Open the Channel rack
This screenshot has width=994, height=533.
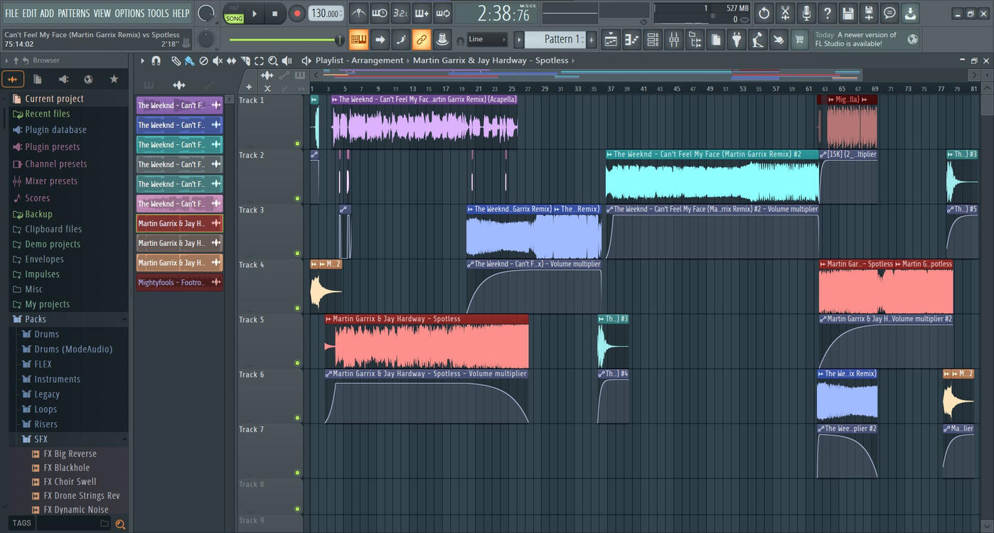click(652, 40)
